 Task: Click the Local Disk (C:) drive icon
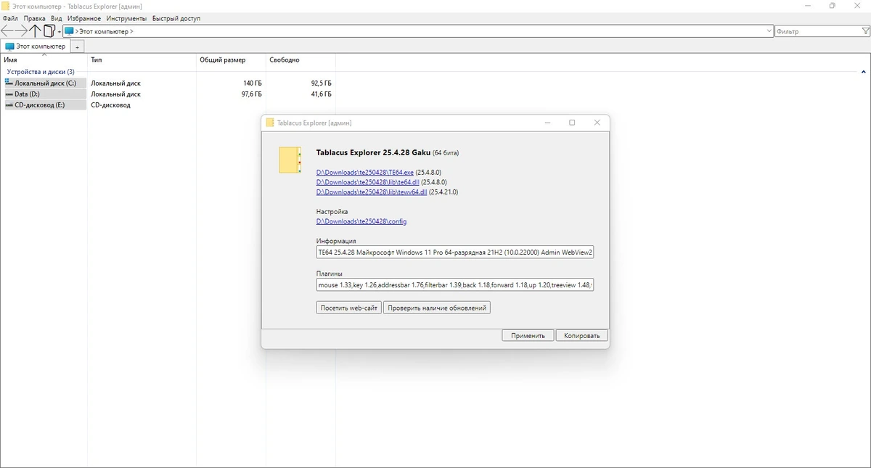pos(9,83)
